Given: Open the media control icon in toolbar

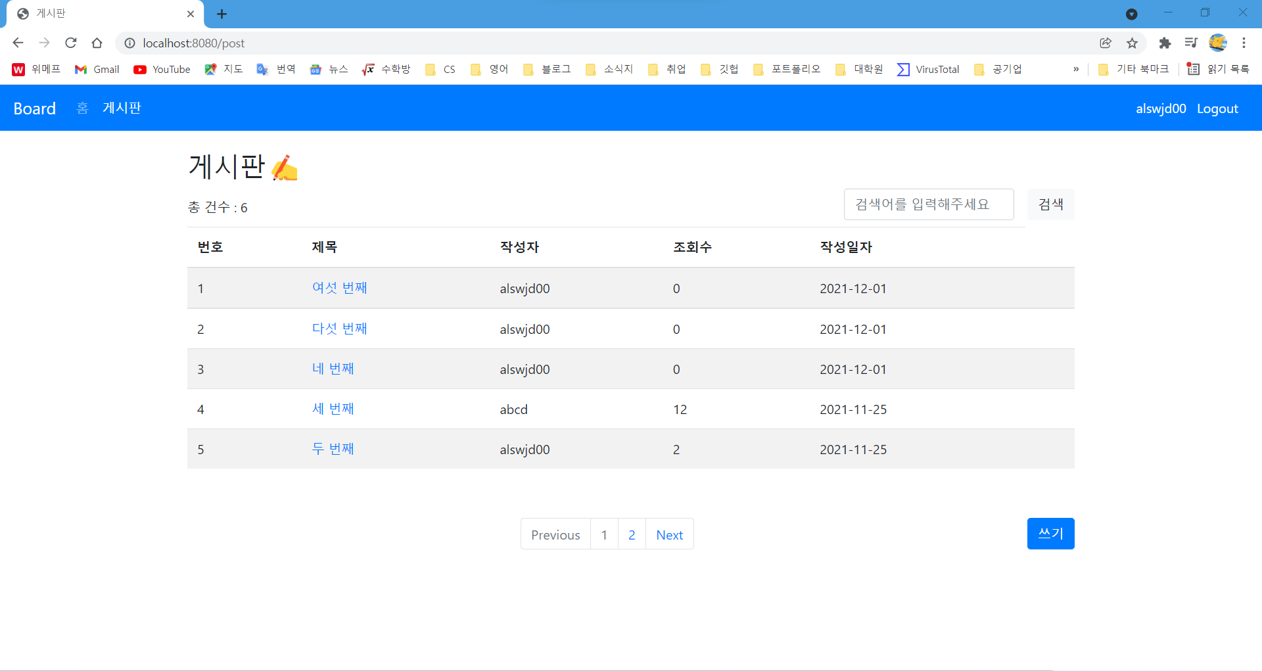Looking at the screenshot, I should click(1191, 43).
